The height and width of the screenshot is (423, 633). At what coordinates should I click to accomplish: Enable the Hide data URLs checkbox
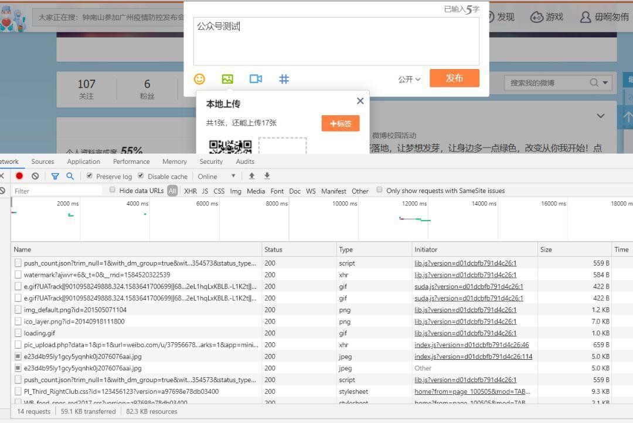click(112, 190)
